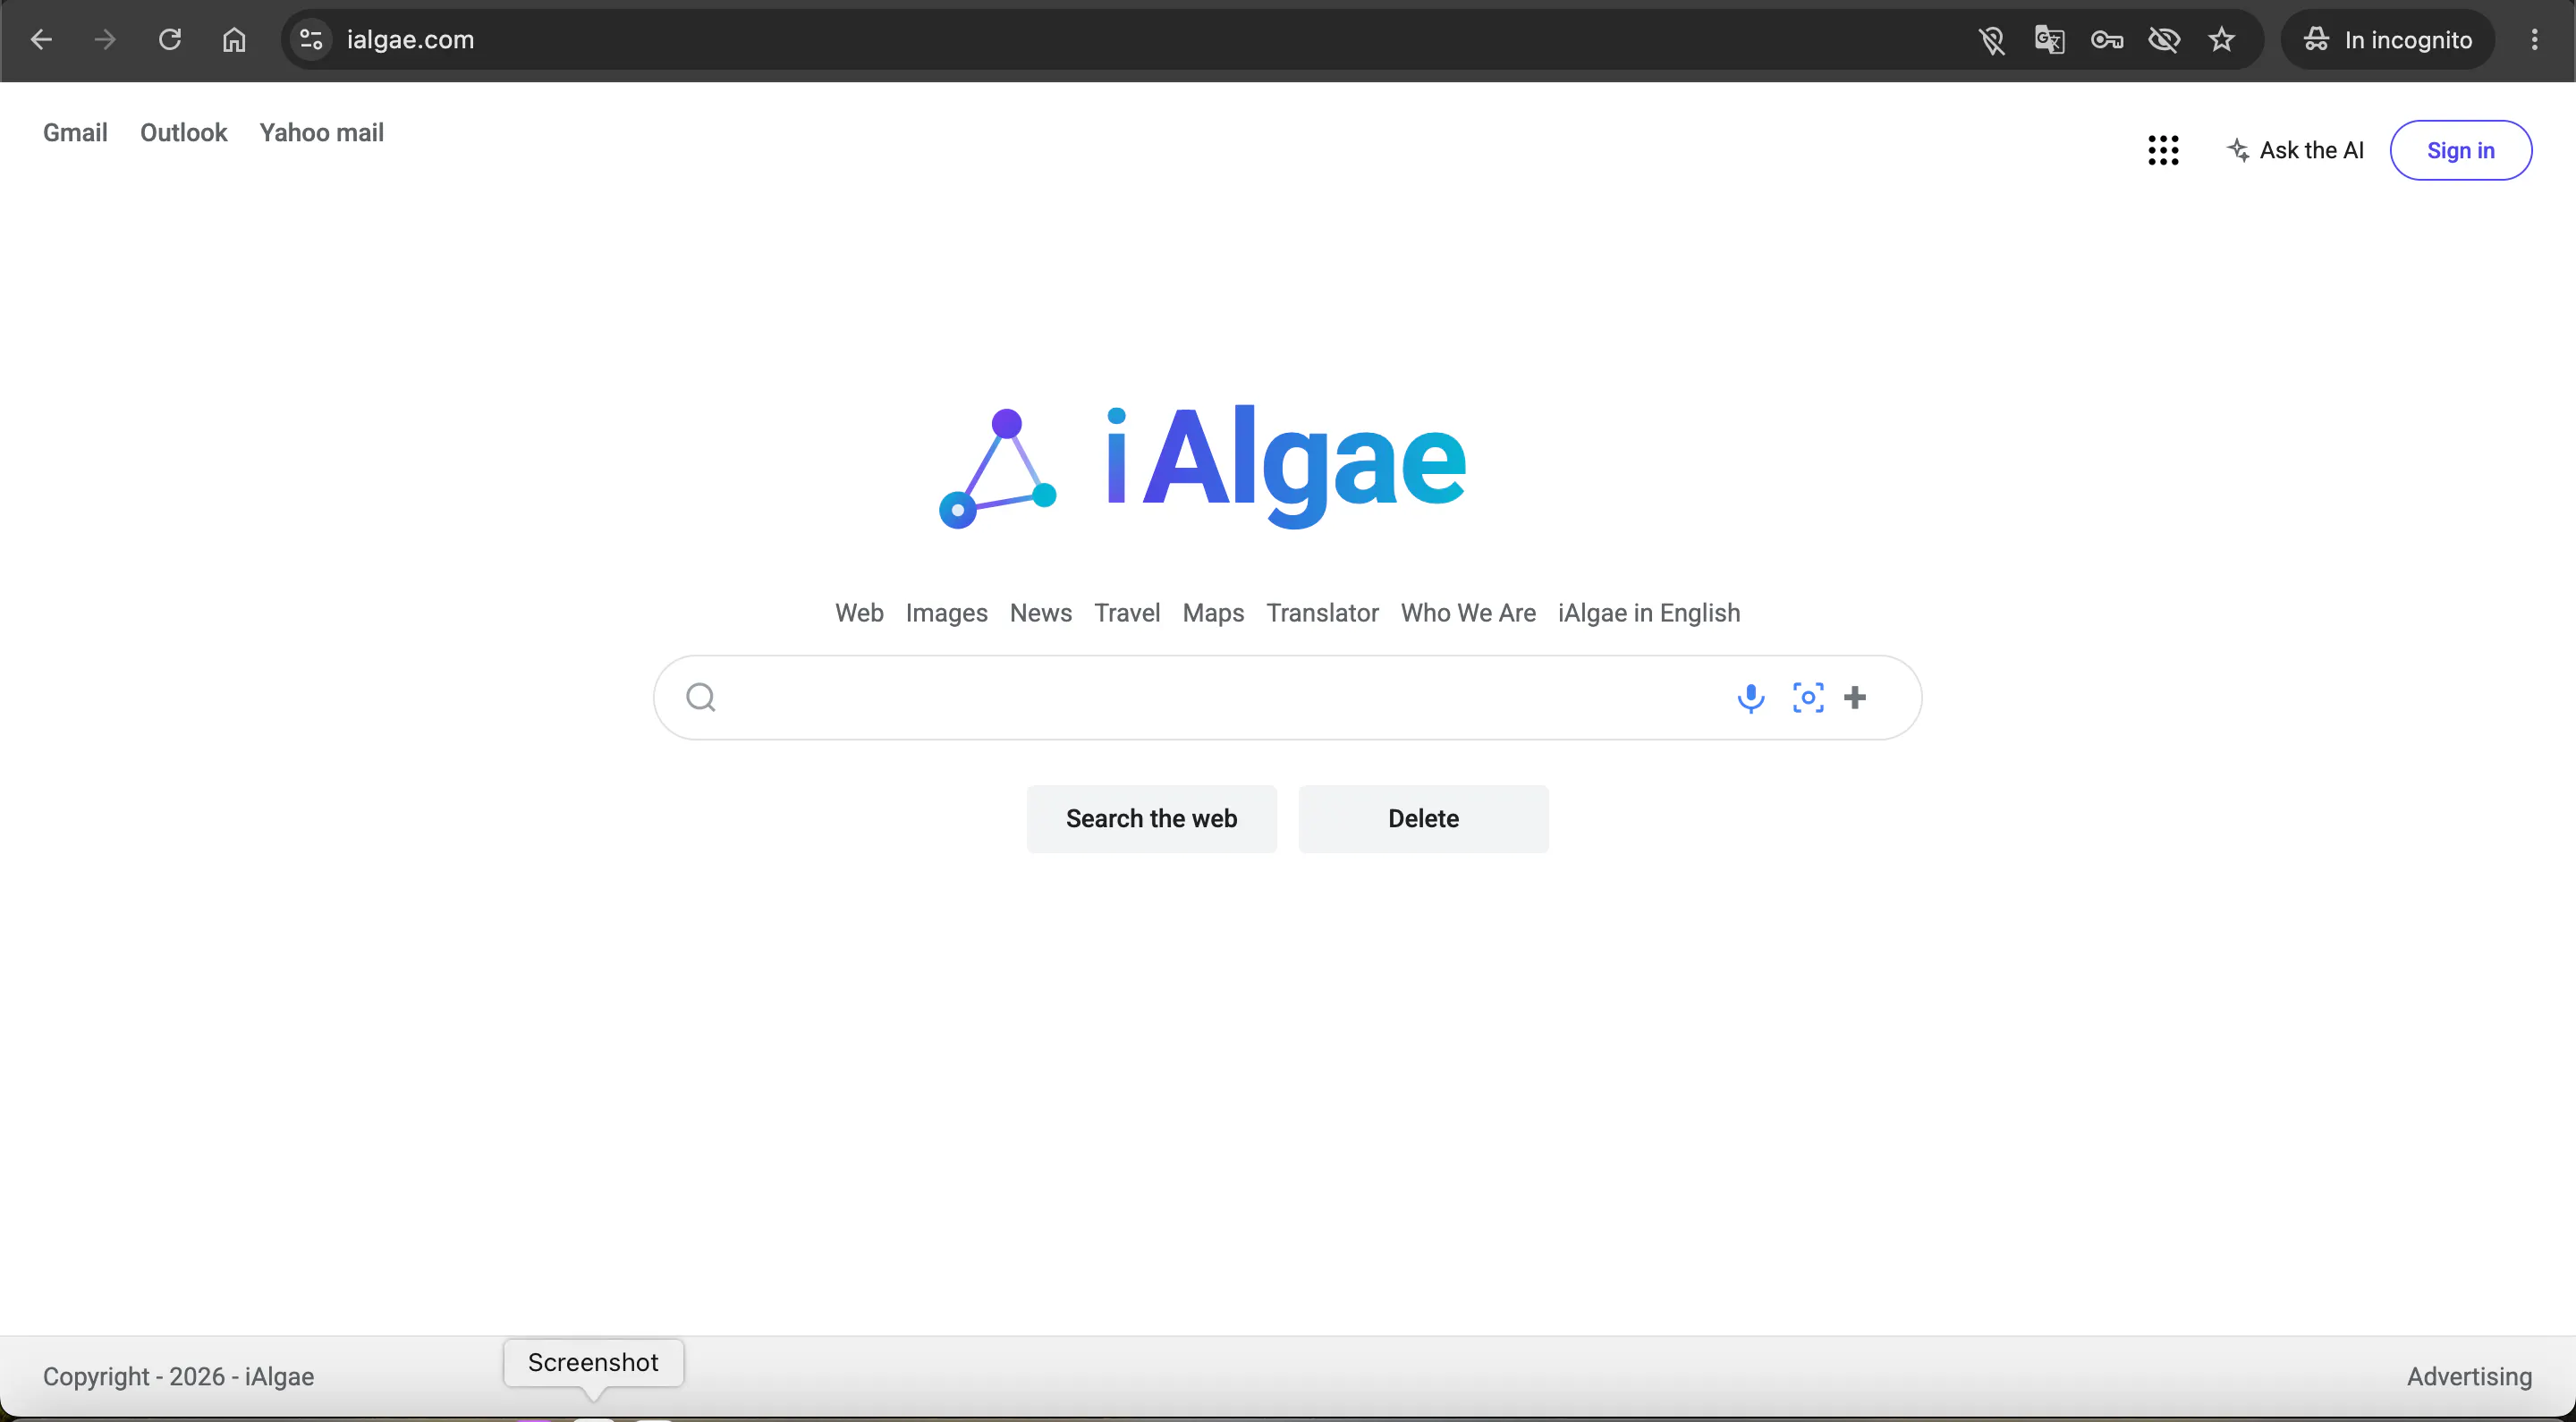Click the Delete button
Viewport: 2576px width, 1422px height.
pyautogui.click(x=1423, y=819)
